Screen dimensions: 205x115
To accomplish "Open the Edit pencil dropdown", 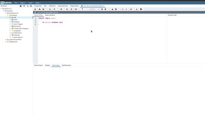I will [77, 9].
